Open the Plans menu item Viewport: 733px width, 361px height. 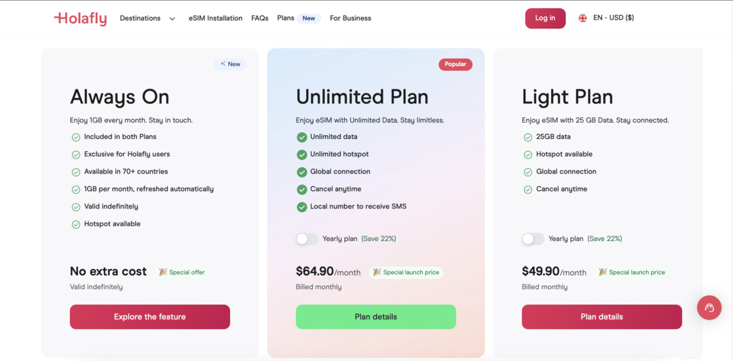pyautogui.click(x=286, y=18)
